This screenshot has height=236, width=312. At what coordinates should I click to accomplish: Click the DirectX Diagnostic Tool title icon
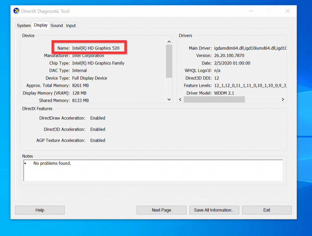pyautogui.click(x=16, y=11)
